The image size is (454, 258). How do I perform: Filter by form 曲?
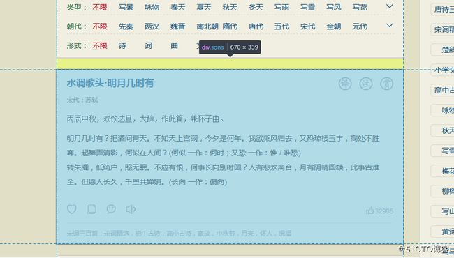(x=175, y=45)
